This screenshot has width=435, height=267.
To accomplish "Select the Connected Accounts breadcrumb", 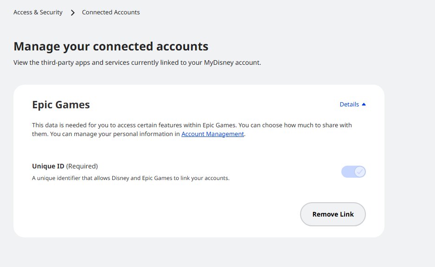I will tap(111, 12).
